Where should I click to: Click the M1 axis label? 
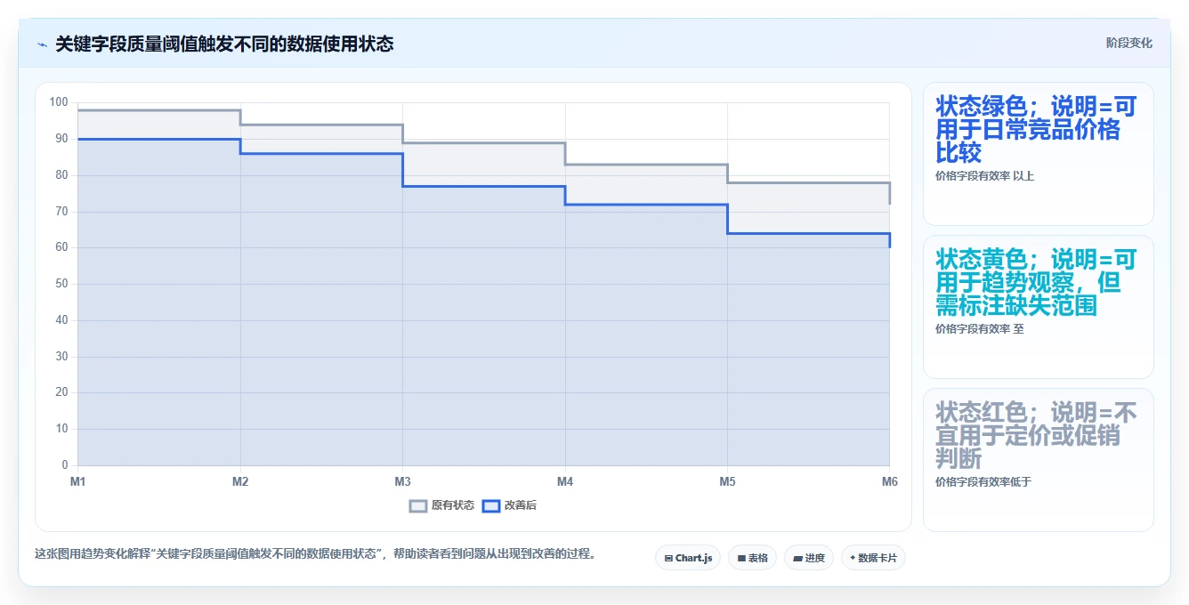click(x=77, y=481)
